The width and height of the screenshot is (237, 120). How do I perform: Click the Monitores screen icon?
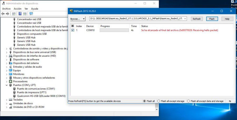pos(11,74)
